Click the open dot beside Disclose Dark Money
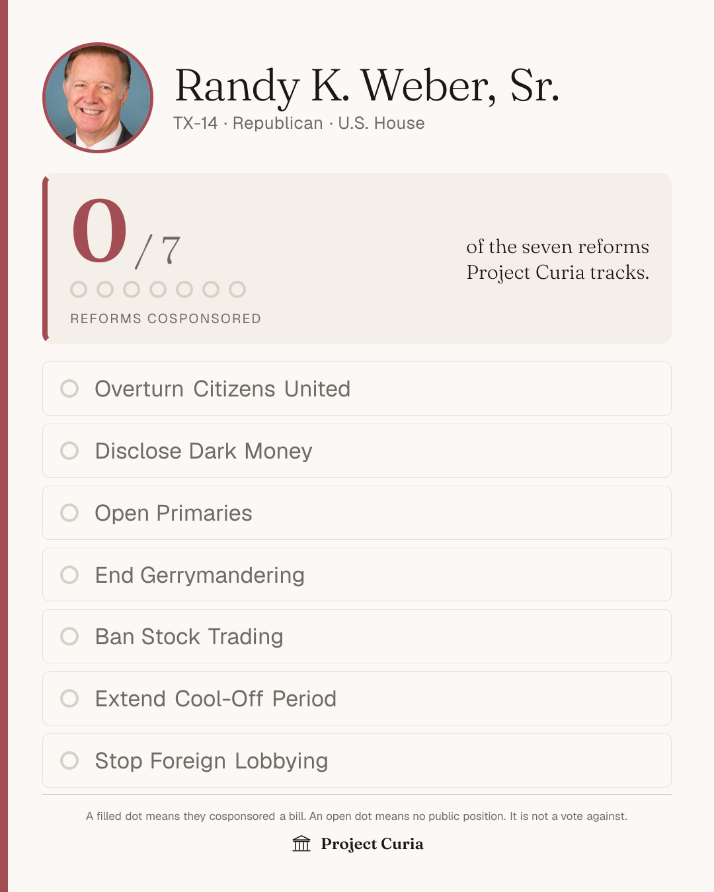Viewport: 714px width, 892px height. pyautogui.click(x=69, y=451)
